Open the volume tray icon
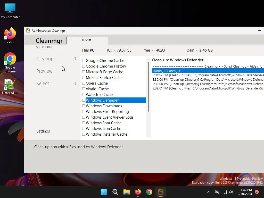This screenshot has width=264, height=198. 231,192
